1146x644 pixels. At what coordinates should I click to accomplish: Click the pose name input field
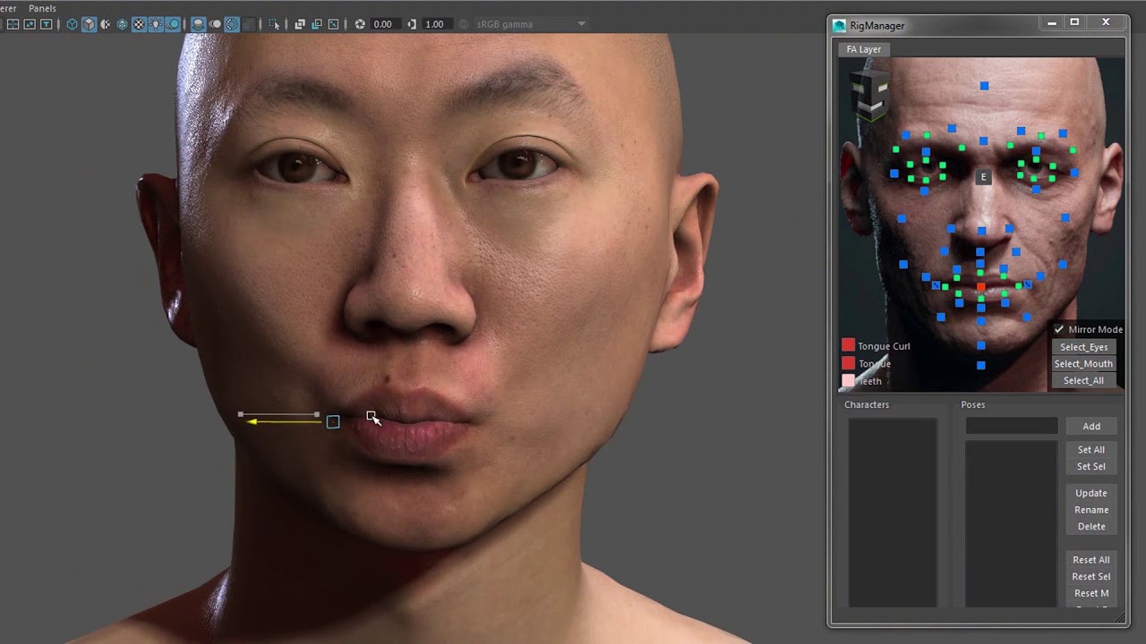click(x=1011, y=427)
